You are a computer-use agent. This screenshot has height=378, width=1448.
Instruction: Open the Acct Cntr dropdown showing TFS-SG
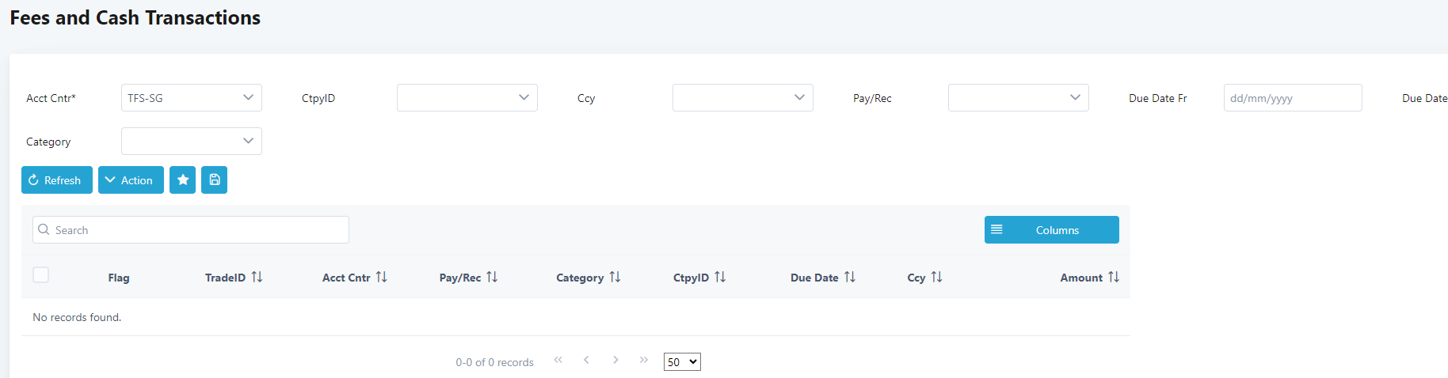pos(191,98)
